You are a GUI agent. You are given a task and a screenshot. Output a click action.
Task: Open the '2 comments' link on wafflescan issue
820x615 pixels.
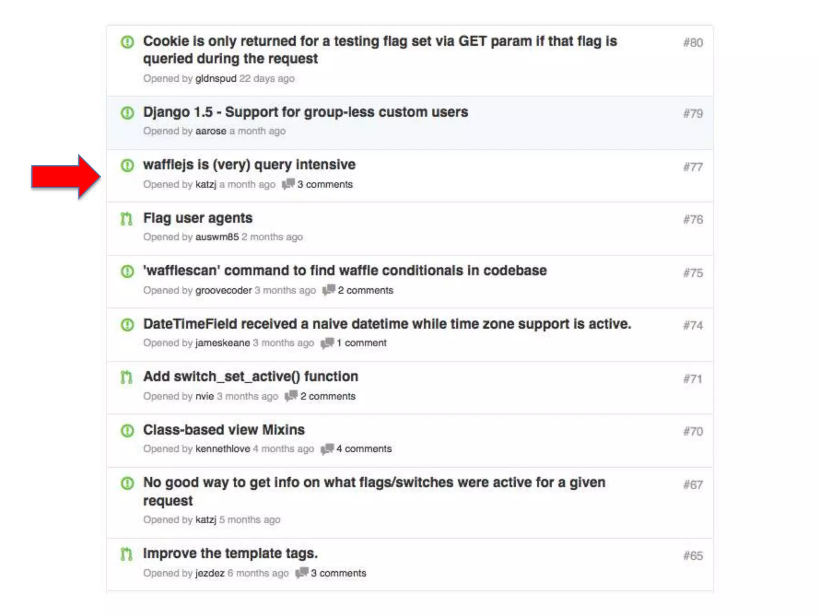pos(365,290)
